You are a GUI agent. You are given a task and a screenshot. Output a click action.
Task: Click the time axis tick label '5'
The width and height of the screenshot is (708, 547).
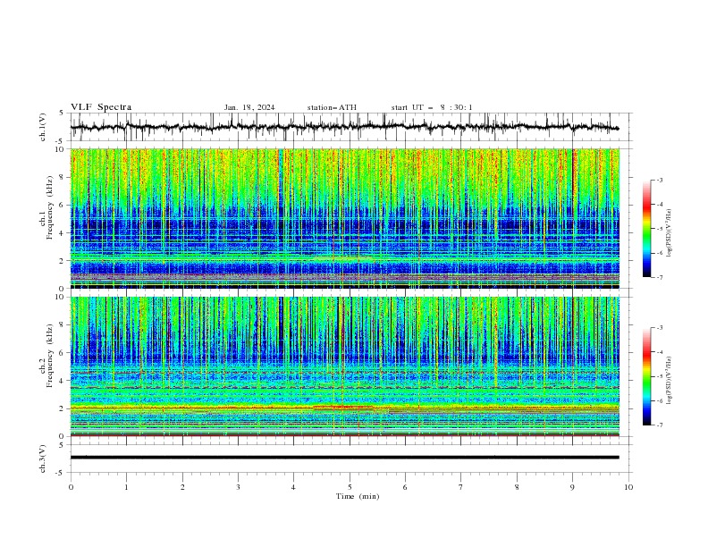click(350, 487)
